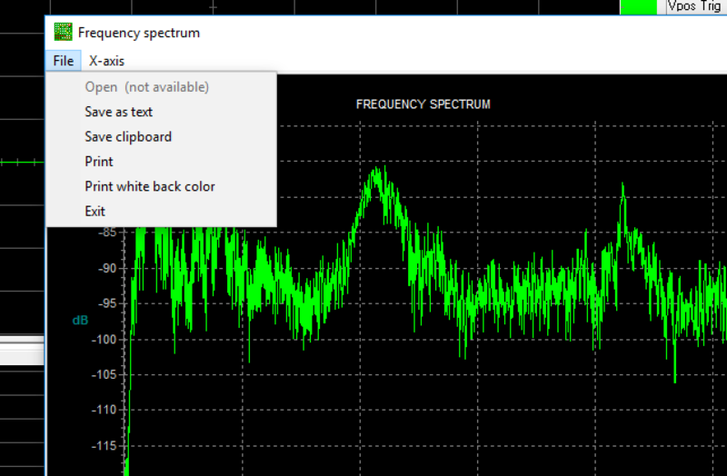Image resolution: width=727 pixels, height=476 pixels.
Task: Click the tallest spectrum peak
Action: click(x=377, y=169)
